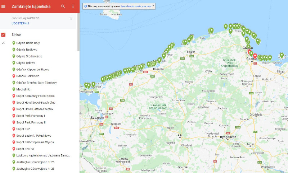Click the green pin beside Gdynia Babie Doły
This screenshot has width=288, height=173.
click(14, 43)
